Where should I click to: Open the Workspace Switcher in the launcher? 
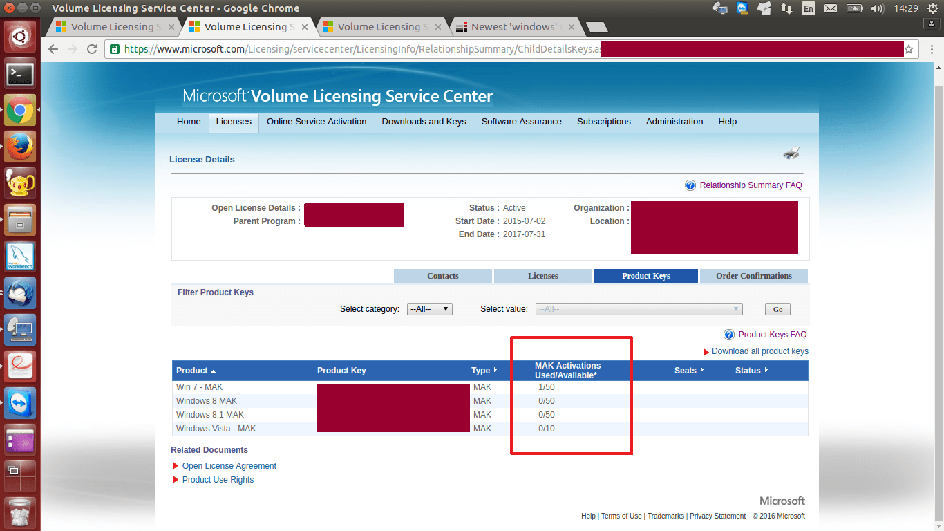pyautogui.click(x=20, y=476)
